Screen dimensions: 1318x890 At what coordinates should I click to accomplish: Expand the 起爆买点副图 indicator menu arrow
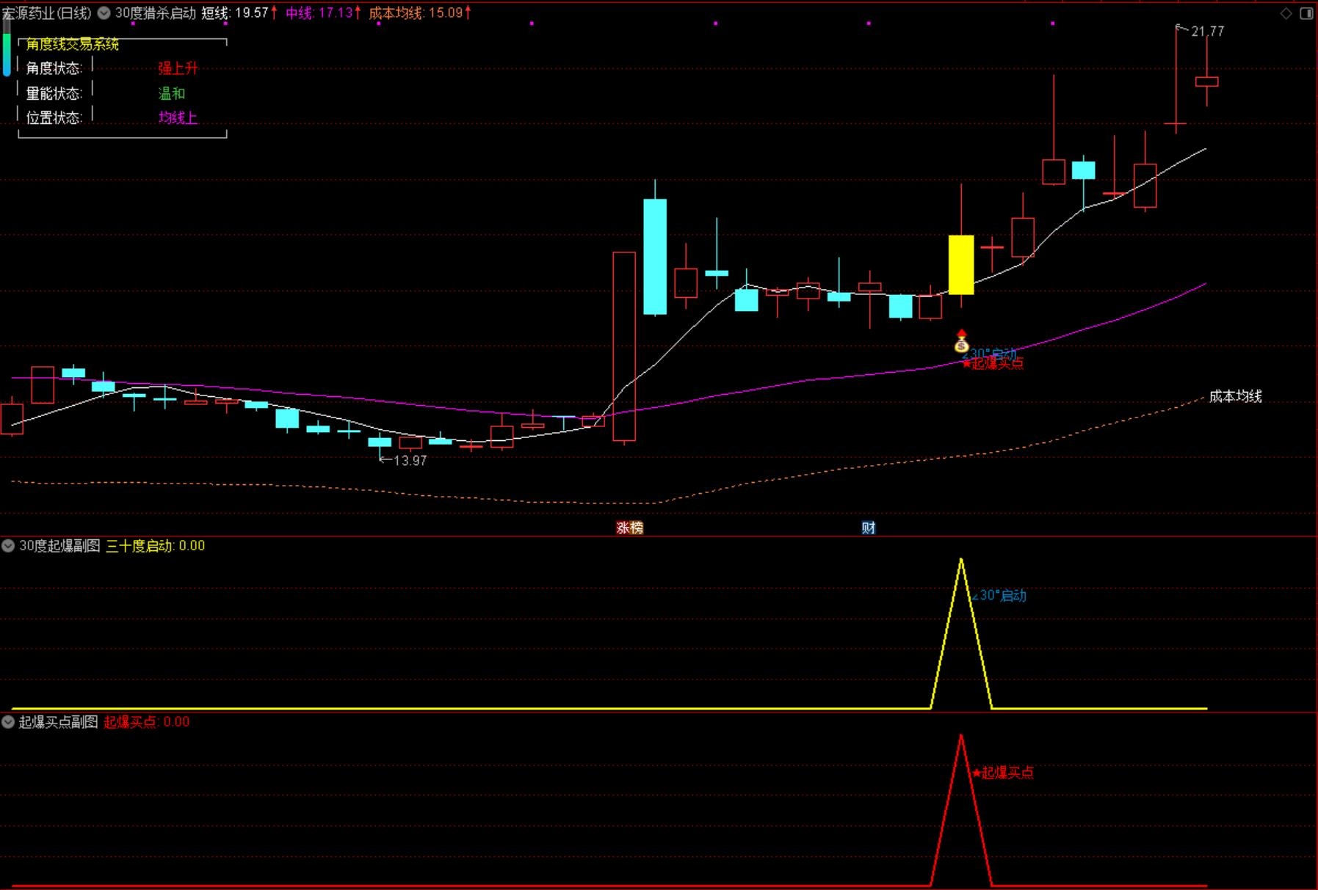8,721
